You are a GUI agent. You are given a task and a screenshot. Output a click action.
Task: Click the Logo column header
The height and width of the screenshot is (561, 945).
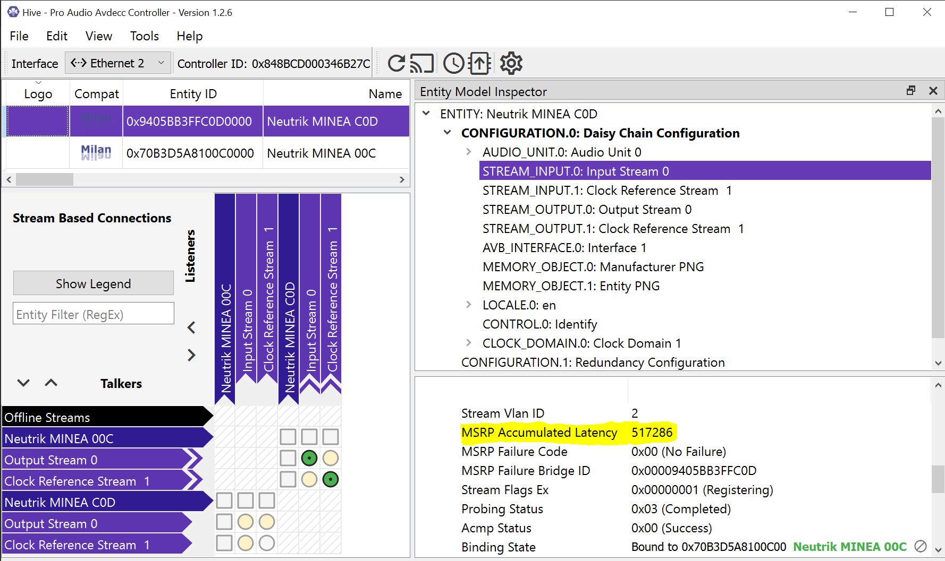(x=38, y=94)
